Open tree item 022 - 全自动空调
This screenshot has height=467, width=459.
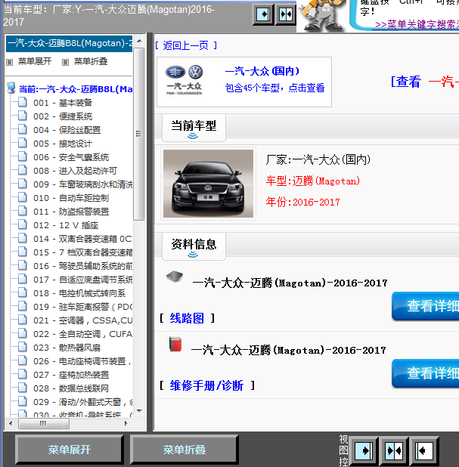(83, 334)
